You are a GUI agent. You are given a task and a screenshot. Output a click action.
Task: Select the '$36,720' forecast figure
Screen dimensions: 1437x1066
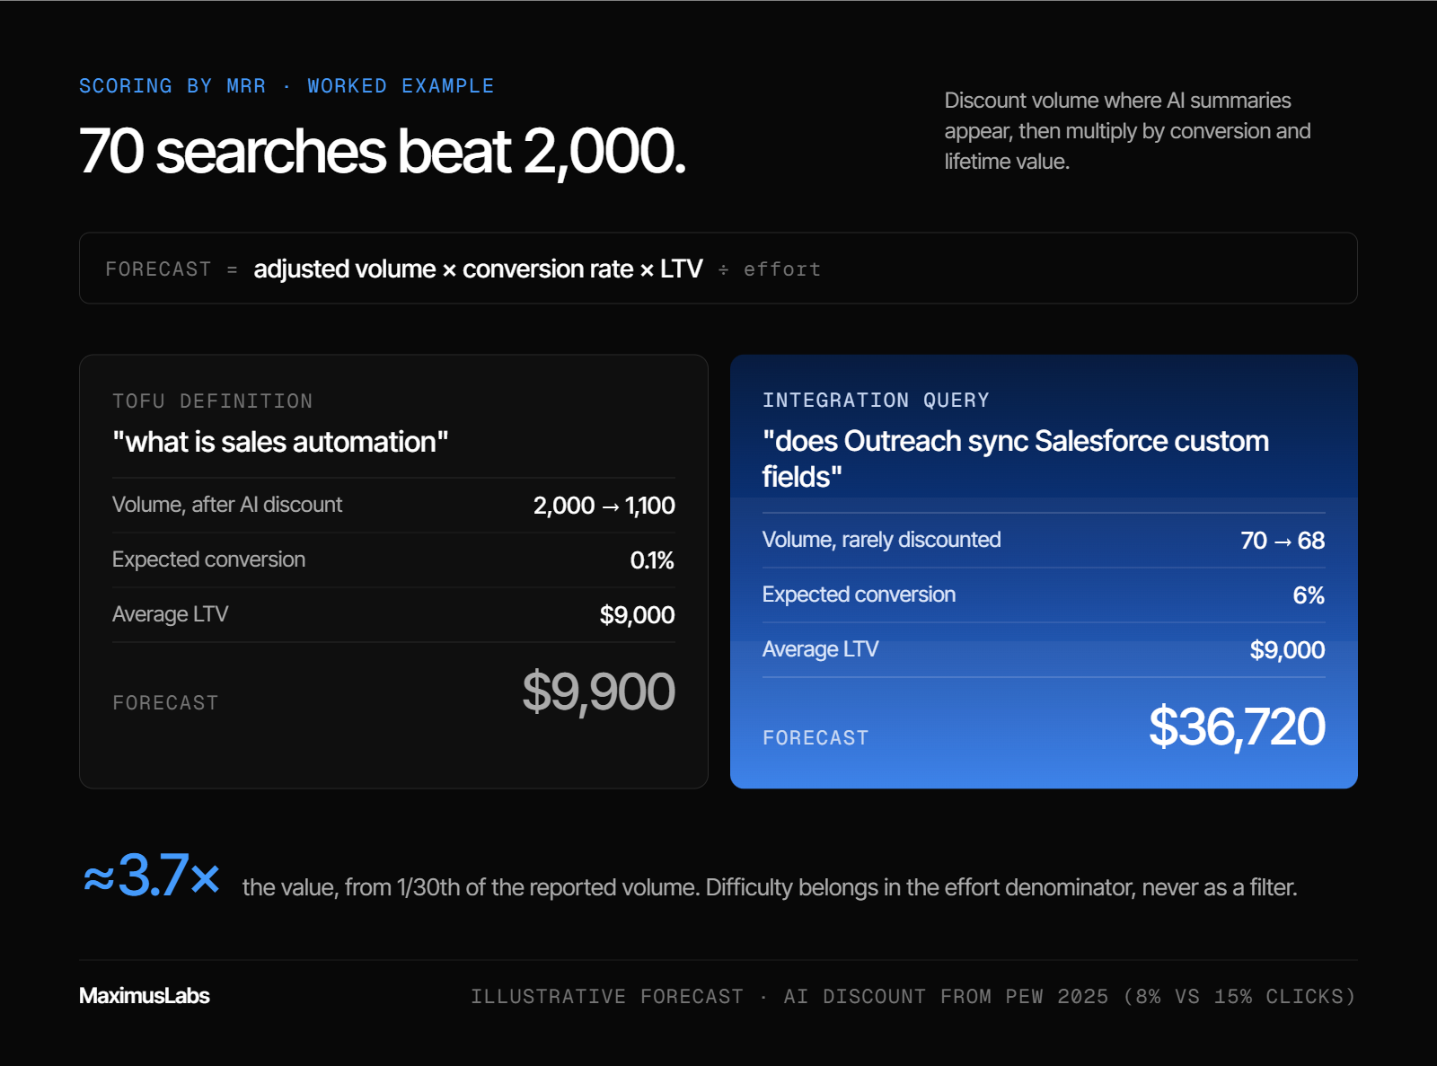pyautogui.click(x=1237, y=727)
